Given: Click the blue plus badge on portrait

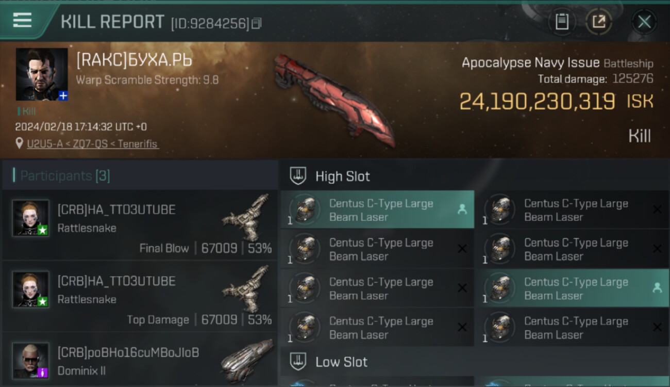Looking at the screenshot, I should click(x=63, y=95).
